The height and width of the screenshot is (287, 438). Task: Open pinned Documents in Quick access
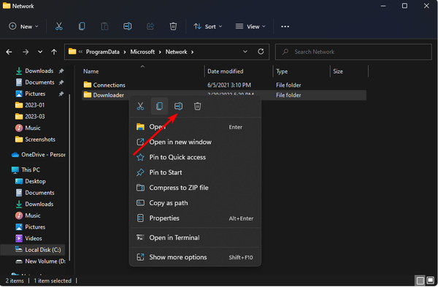point(39,83)
